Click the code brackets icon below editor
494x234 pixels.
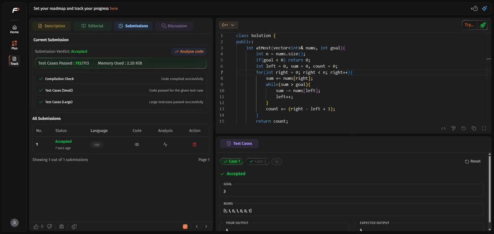coord(443,128)
